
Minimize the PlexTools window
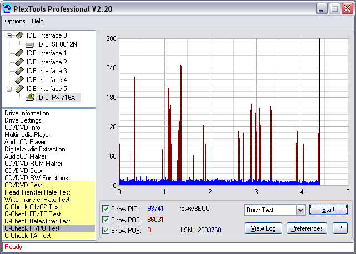click(x=322, y=9)
